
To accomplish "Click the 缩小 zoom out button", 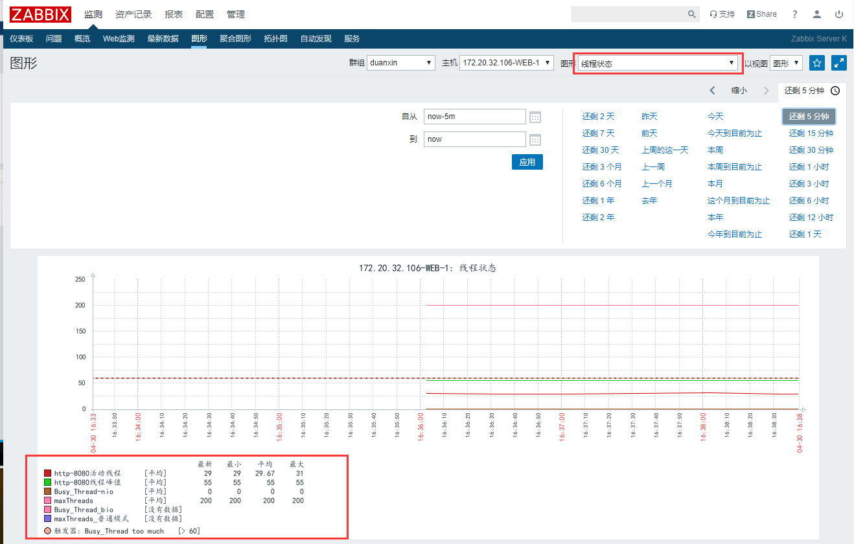I will tap(739, 91).
